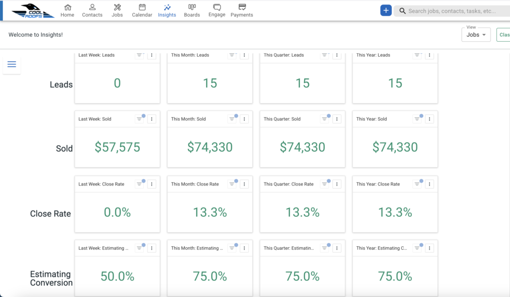Open more options on Last Week: Estimating card
This screenshot has height=297, width=510.
pos(151,248)
